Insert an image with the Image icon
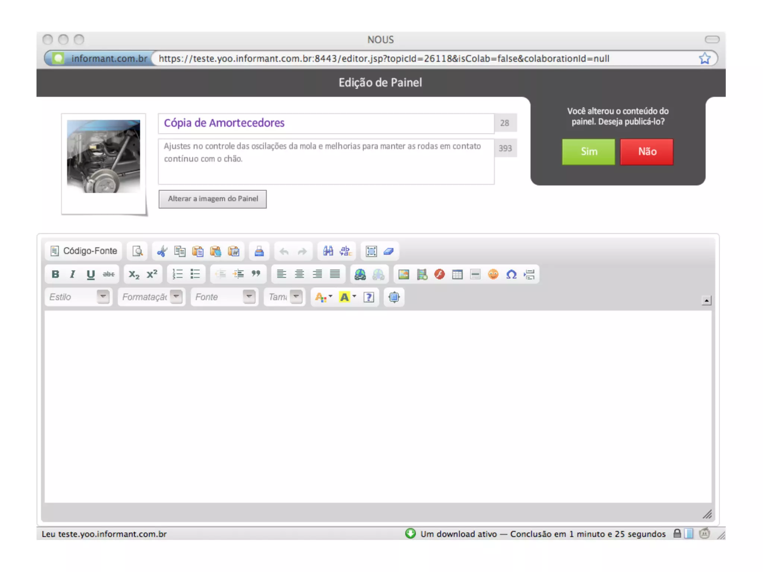Image resolution: width=763 pixels, height=572 pixels. (404, 274)
